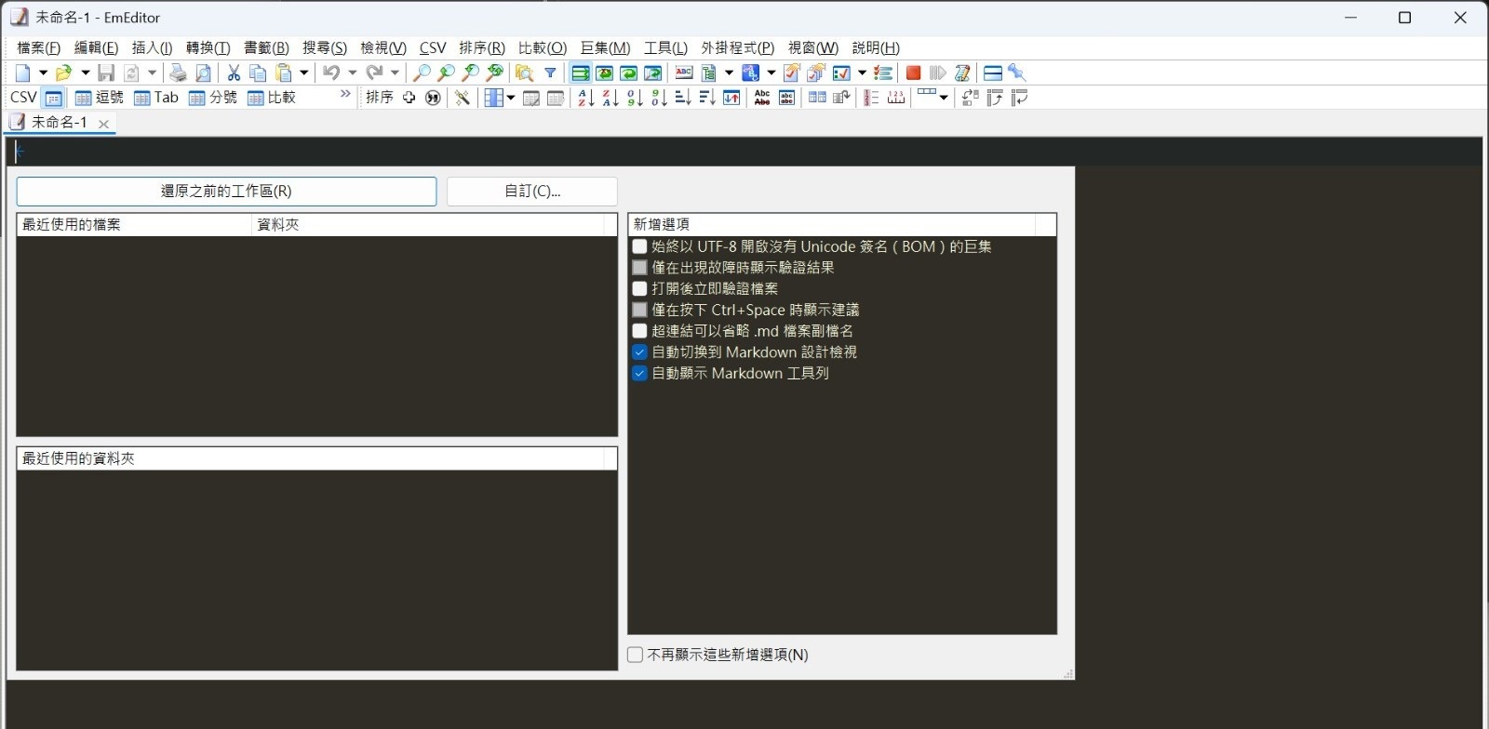
Task: Open the 巨集(M) menu
Action: (605, 47)
